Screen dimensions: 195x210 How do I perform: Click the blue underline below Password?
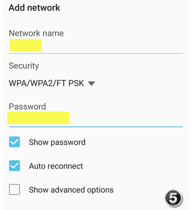click(x=96, y=127)
